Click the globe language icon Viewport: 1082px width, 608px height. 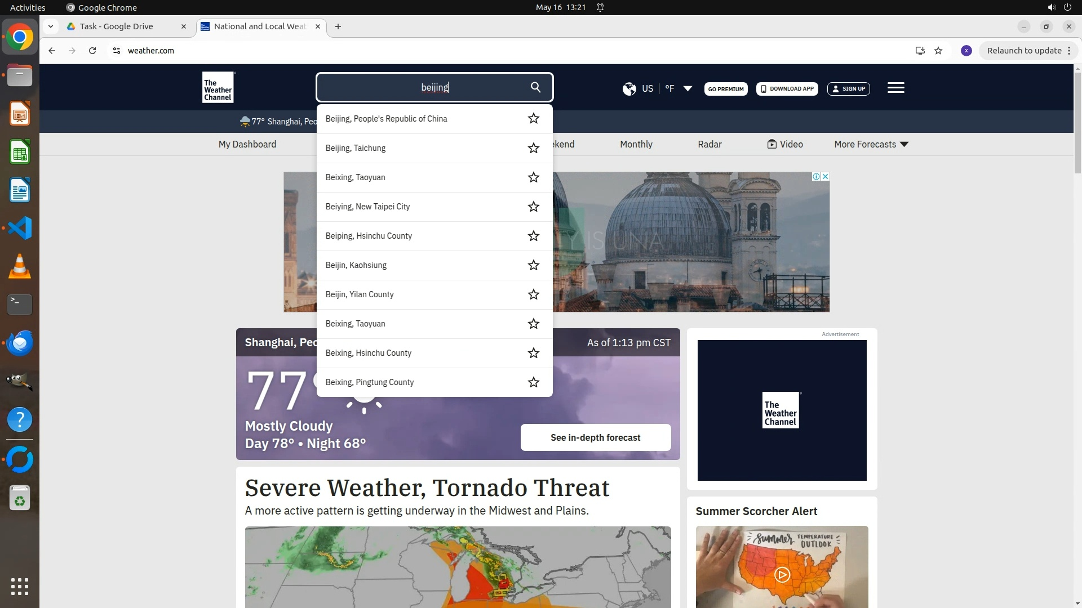(x=629, y=88)
